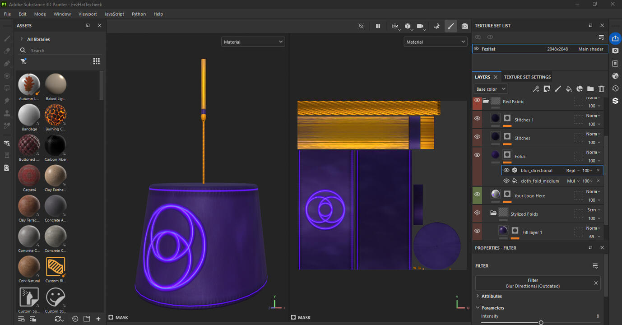Toggle visibility of FezHat texture set
This screenshot has height=325, width=622.
click(x=476, y=49)
